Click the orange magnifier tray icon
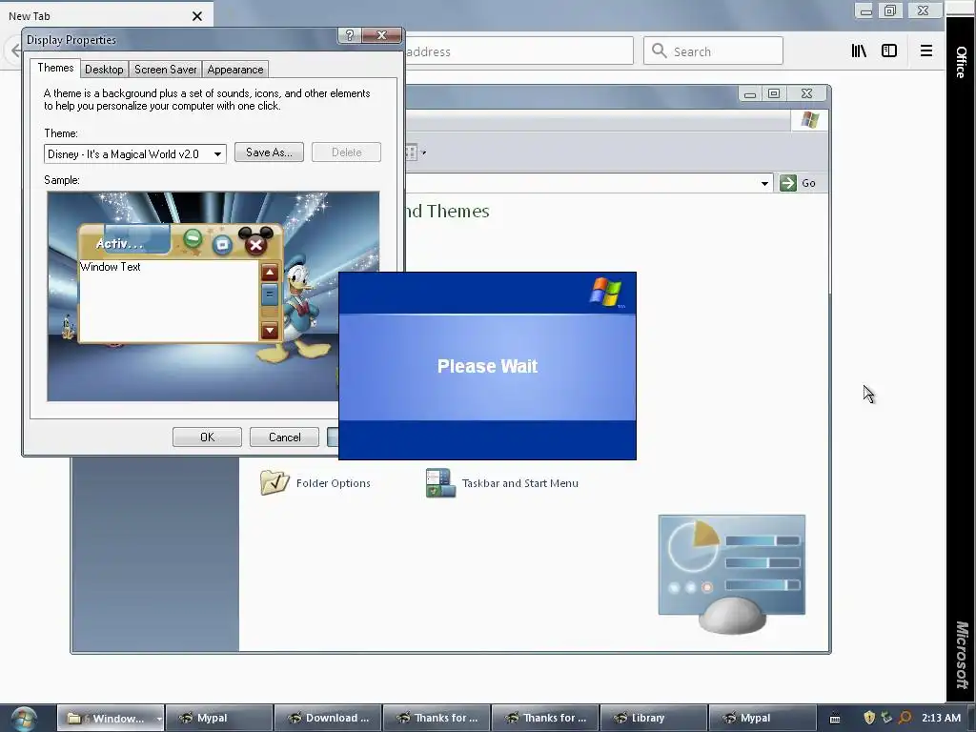Image resolution: width=976 pixels, height=732 pixels. pyautogui.click(x=905, y=718)
